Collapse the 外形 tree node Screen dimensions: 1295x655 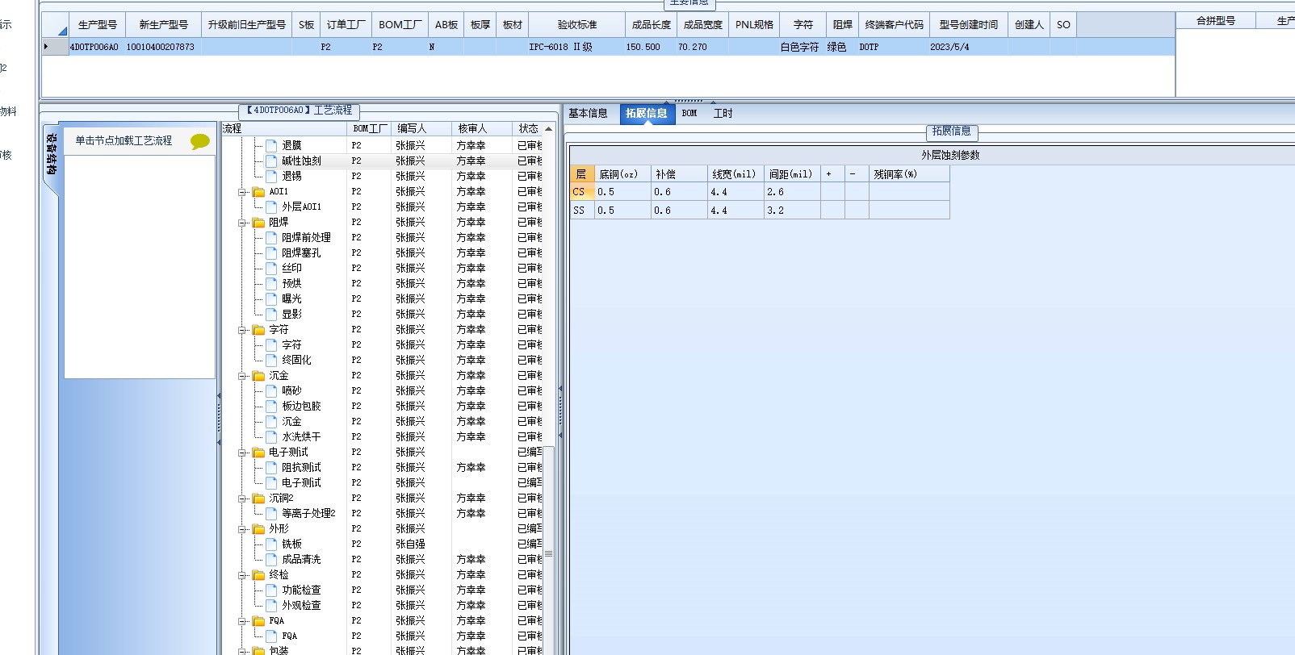241,529
